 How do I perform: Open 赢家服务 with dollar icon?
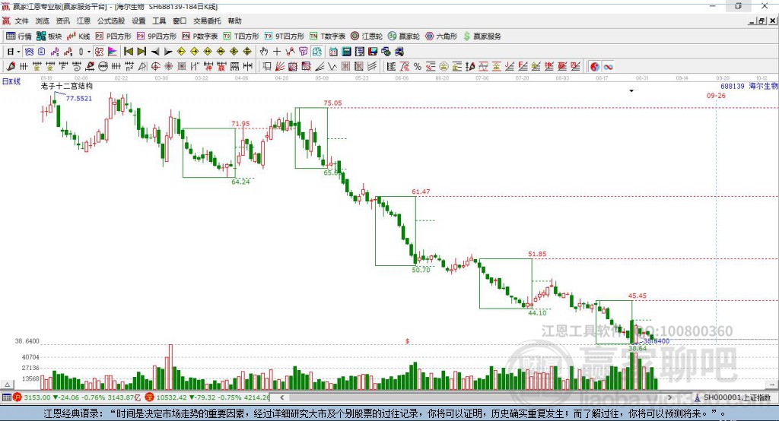pyautogui.click(x=482, y=36)
